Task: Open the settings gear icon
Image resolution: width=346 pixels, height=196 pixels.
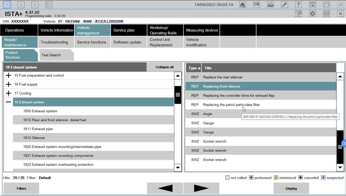Action: pos(312,14)
